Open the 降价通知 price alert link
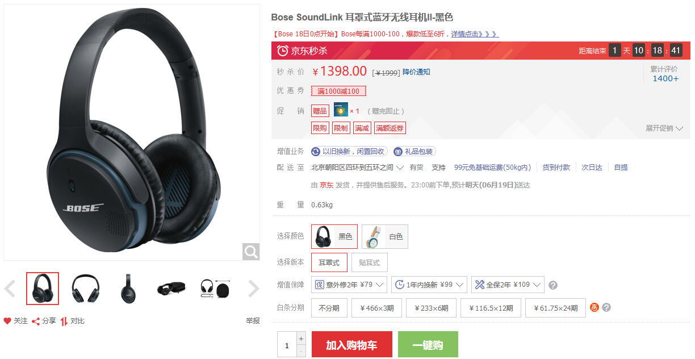Viewport: 695px width, 359px height. tap(416, 72)
